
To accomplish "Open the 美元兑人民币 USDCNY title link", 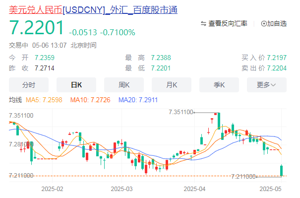I will pos(93,10).
